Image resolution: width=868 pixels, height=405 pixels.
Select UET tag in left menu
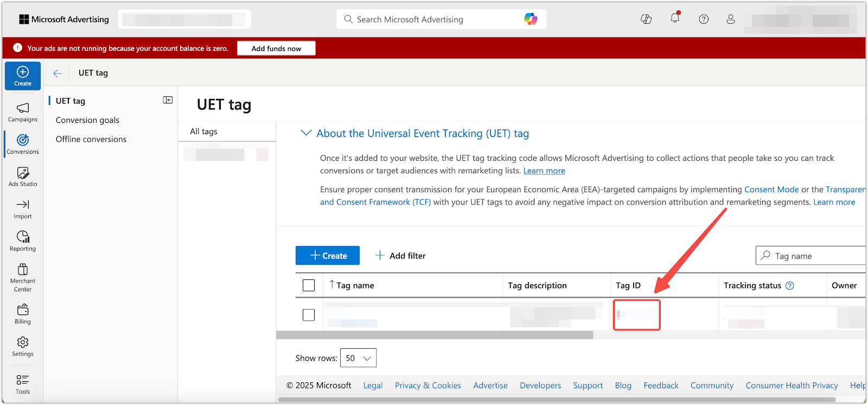point(71,101)
